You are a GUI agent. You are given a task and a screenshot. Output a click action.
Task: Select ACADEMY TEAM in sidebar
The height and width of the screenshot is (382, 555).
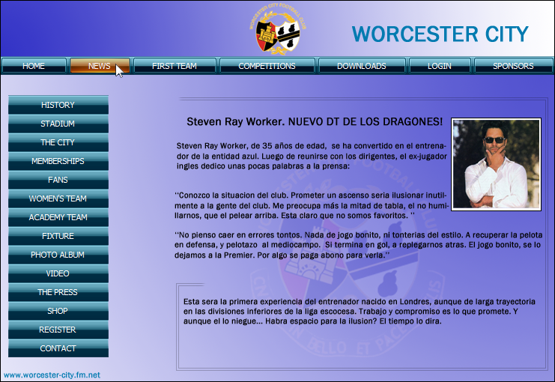[x=58, y=217]
